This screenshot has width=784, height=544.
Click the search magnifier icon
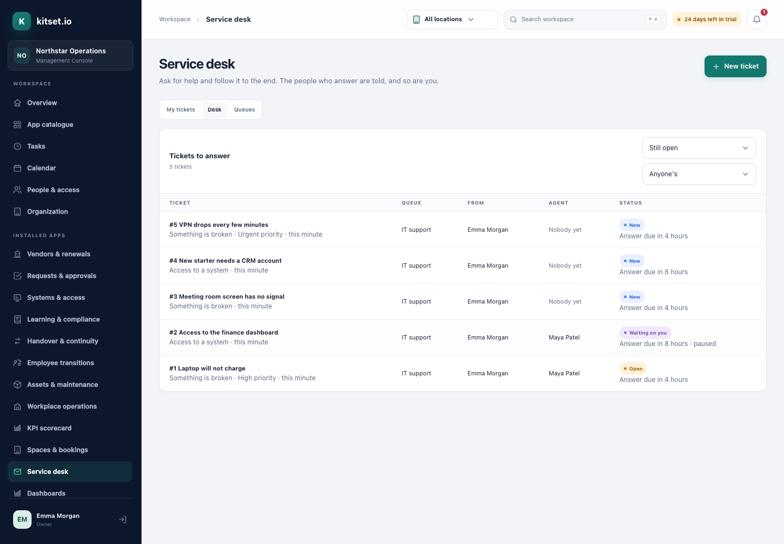pos(513,20)
